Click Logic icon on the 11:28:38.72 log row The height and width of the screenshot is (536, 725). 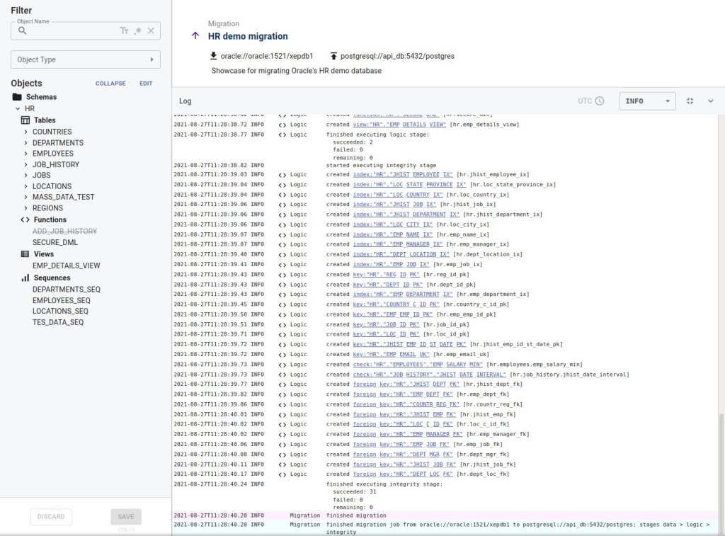pyautogui.click(x=282, y=125)
